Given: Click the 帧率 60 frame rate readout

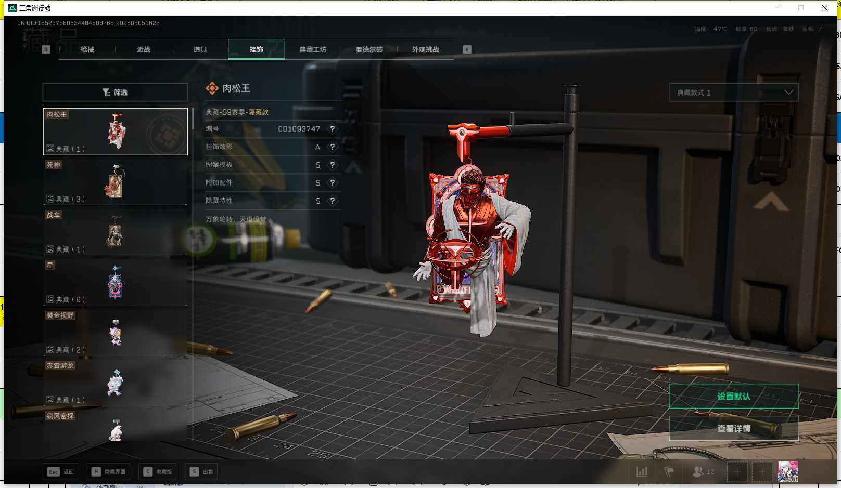Looking at the screenshot, I should [x=746, y=29].
